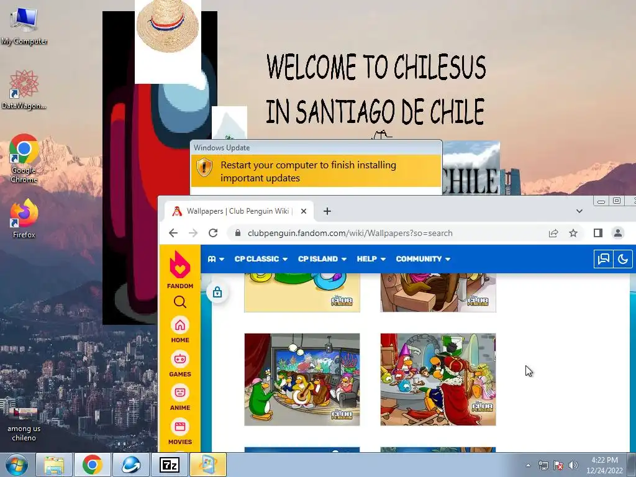Go forward in Chrome
636x477 pixels.
193,233
